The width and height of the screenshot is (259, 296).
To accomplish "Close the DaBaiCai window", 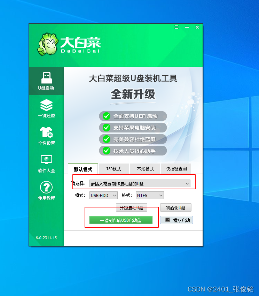I will [197, 27].
